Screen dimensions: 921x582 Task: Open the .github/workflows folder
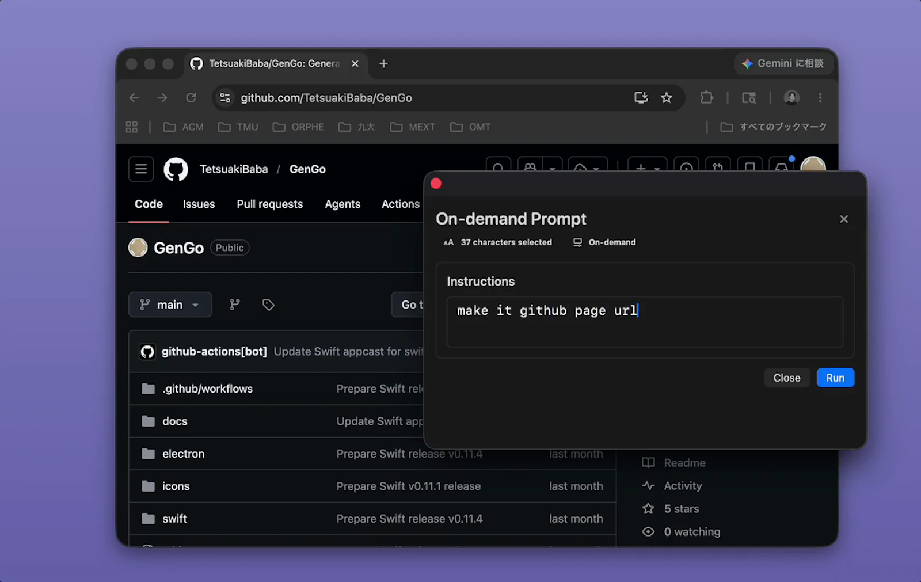[x=207, y=389]
